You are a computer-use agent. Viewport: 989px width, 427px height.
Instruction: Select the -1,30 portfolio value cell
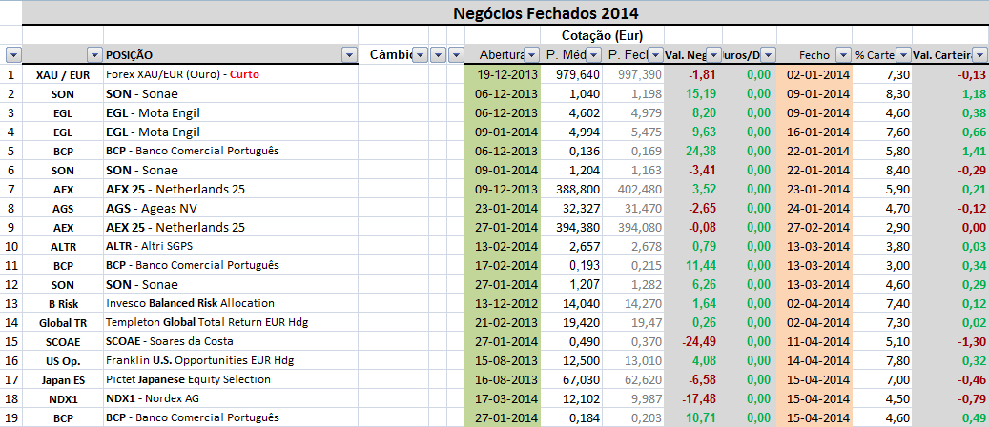coord(950,341)
